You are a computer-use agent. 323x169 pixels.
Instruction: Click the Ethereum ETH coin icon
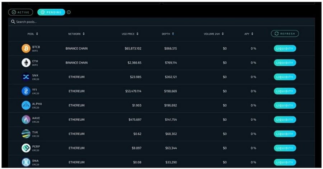[26, 63]
